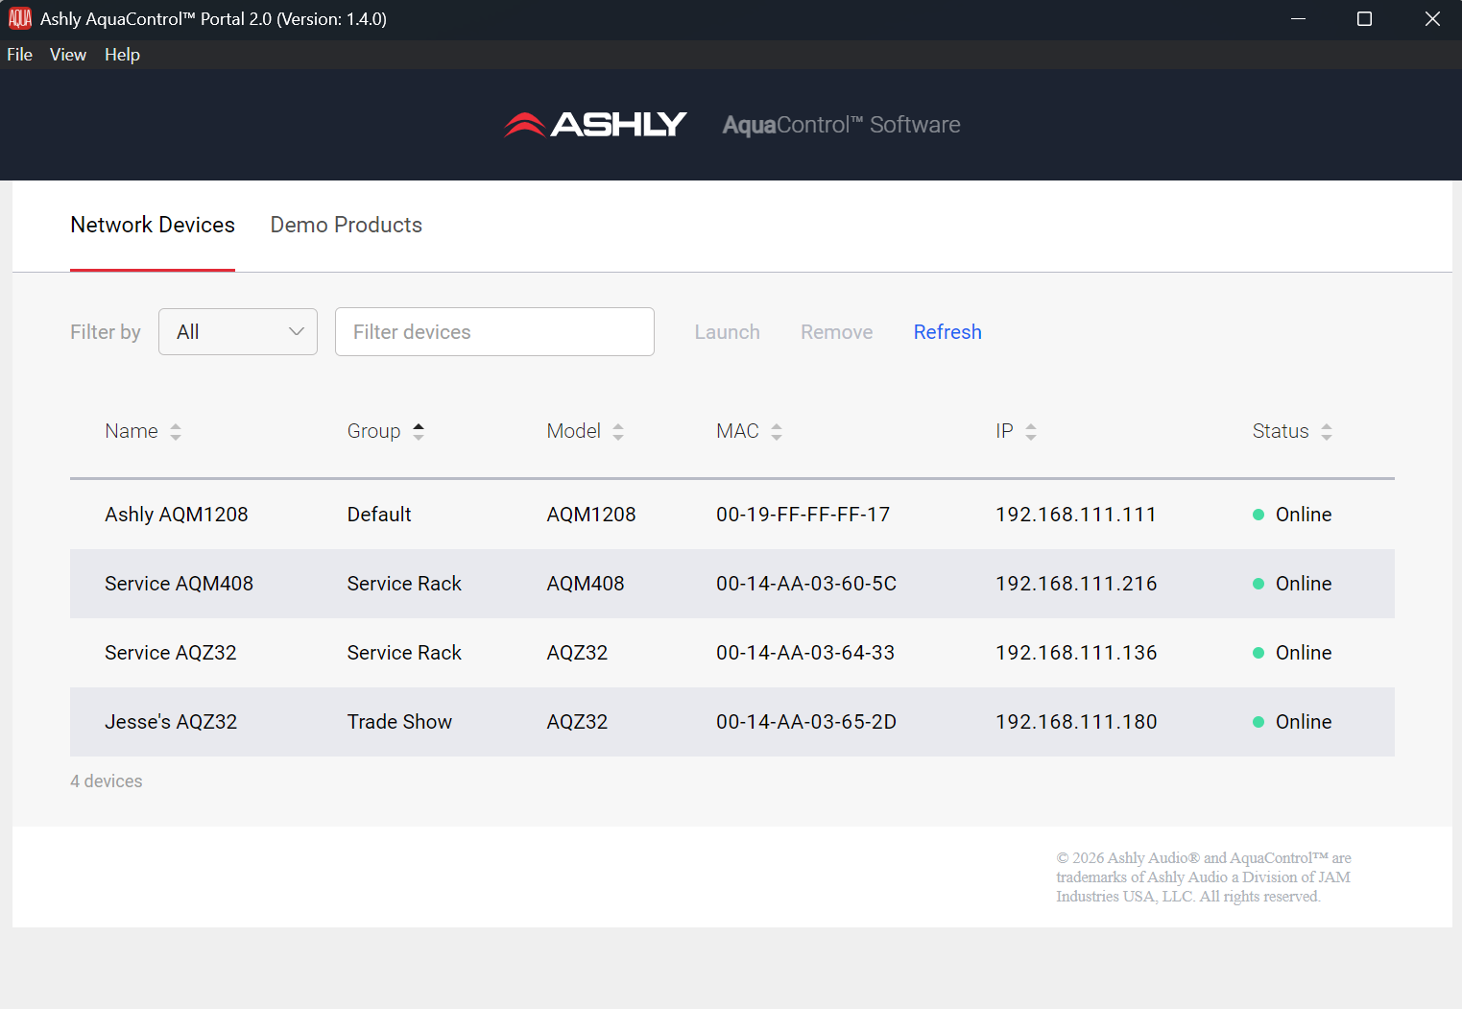Viewport: 1462px width, 1009px height.
Task: Close the AquaControl Portal window
Action: pos(1432,19)
